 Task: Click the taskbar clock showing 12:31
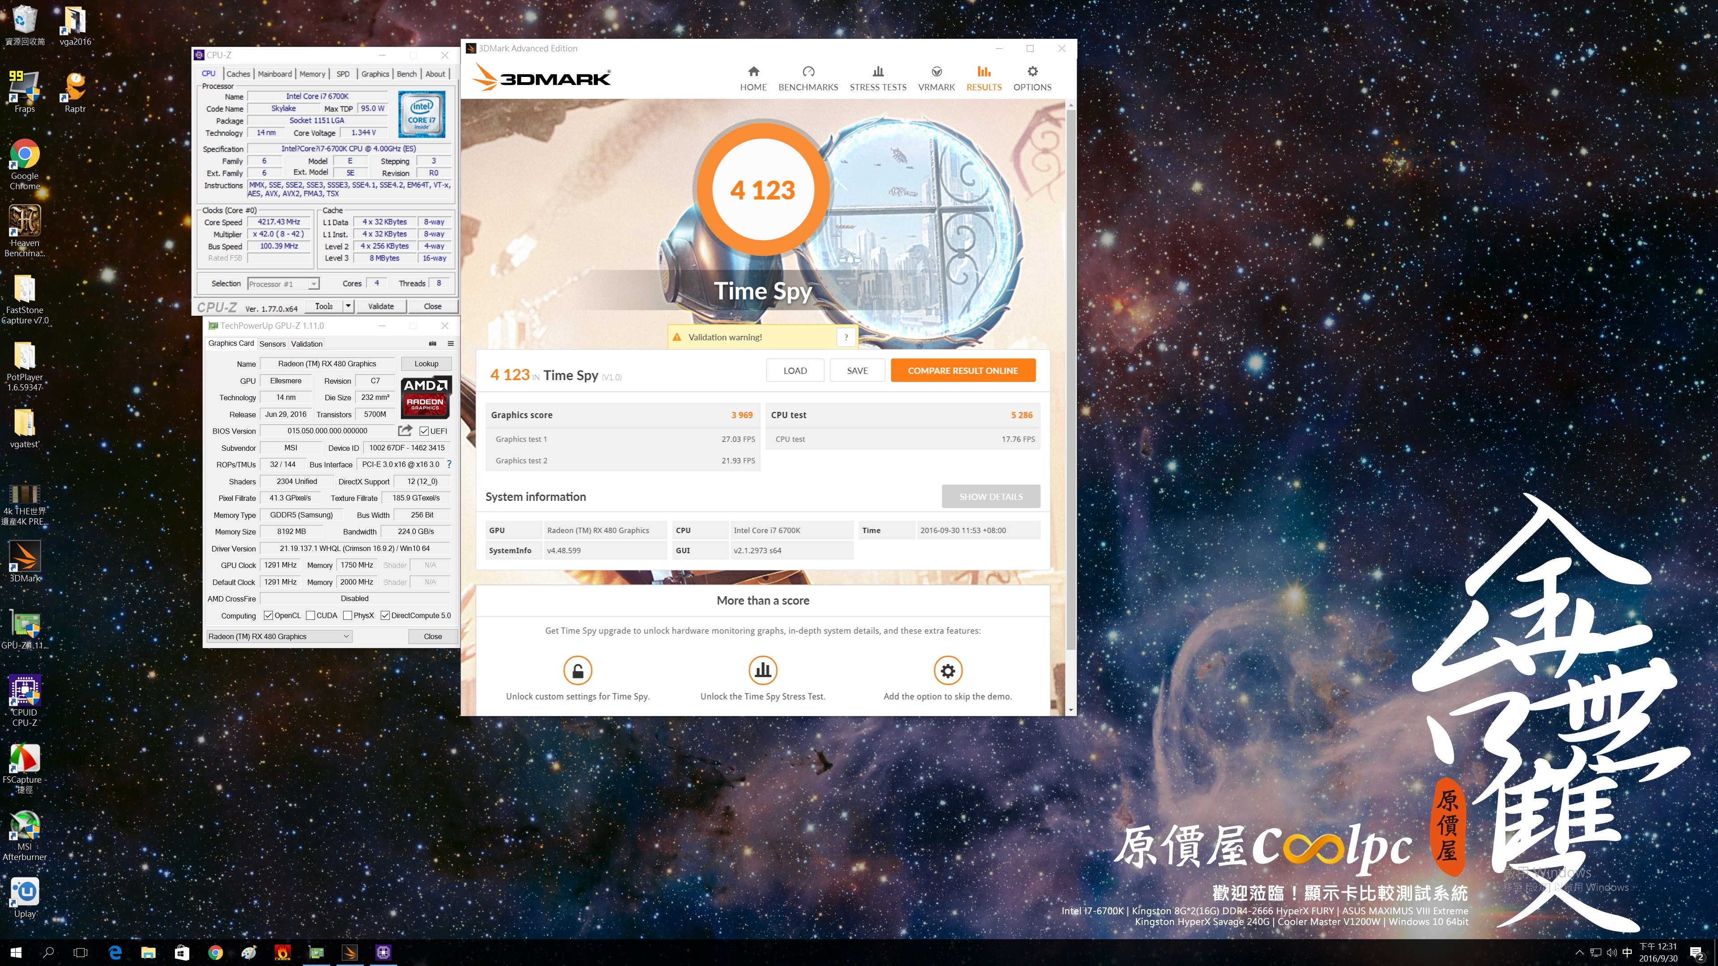click(1658, 953)
